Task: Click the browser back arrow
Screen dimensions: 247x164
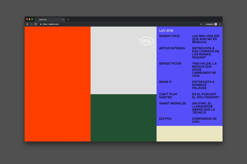Action: (27, 24)
